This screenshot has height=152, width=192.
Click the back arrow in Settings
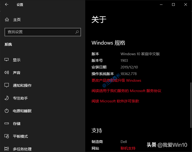[7, 5]
